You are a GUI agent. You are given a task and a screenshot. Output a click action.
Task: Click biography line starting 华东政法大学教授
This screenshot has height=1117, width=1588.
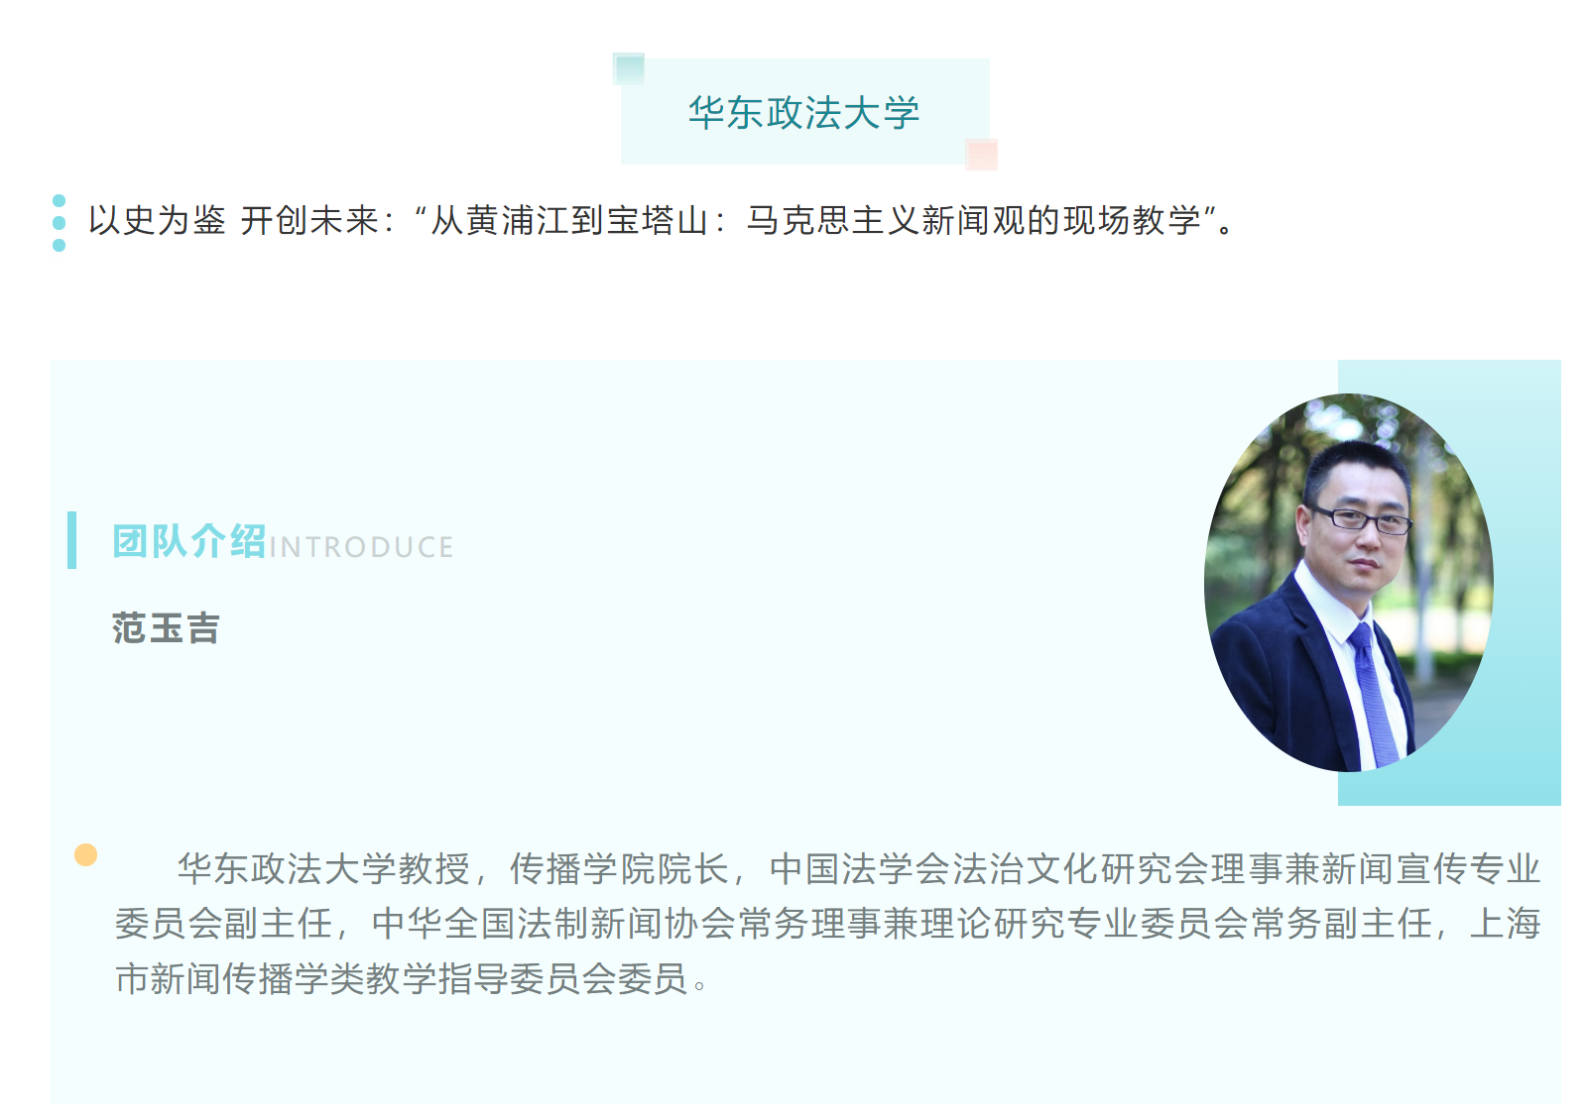click(859, 869)
